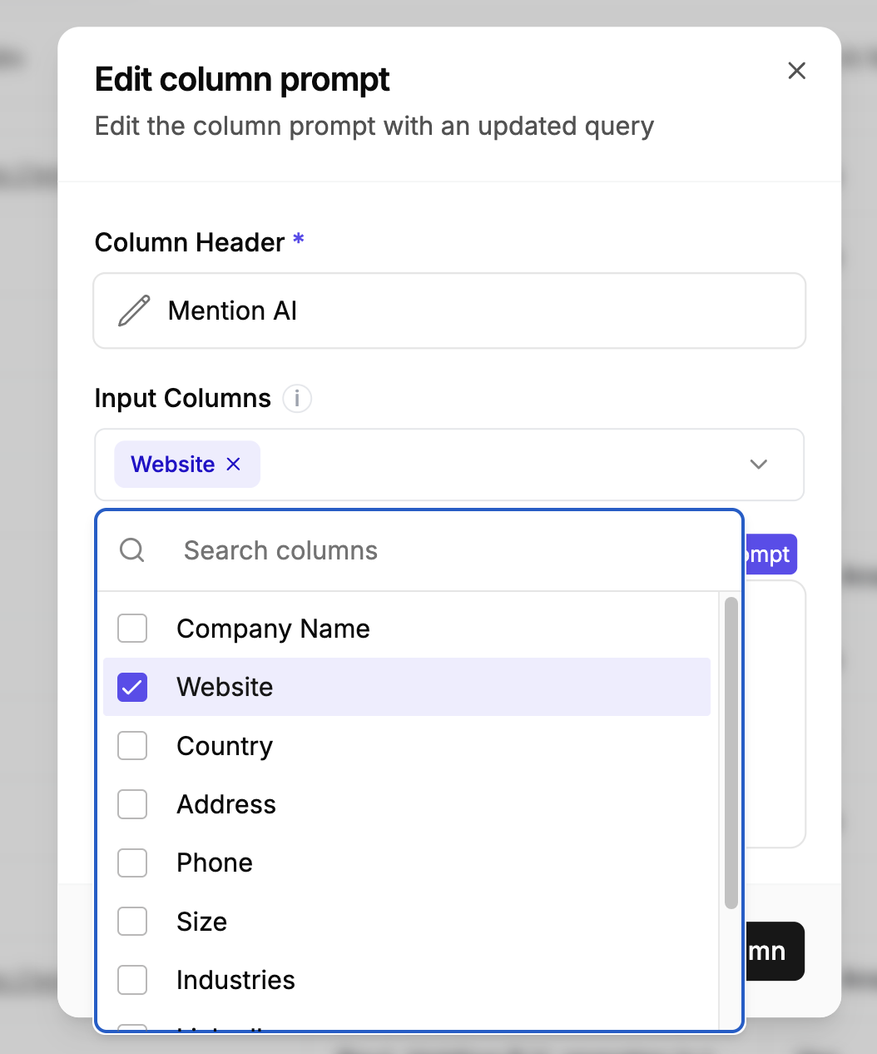Viewport: 877px width, 1054px height.
Task: Toggle the Phone checkbox
Action: tap(132, 863)
